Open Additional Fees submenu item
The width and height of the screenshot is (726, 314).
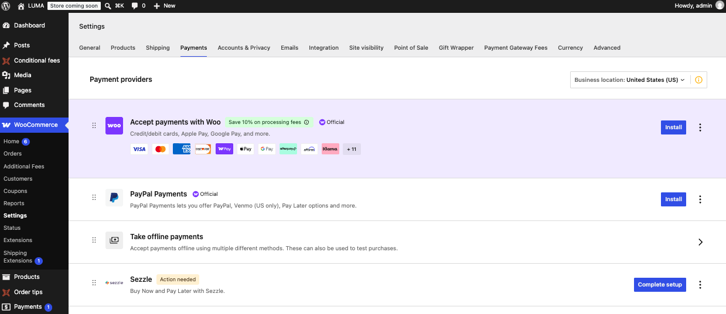coord(24,166)
